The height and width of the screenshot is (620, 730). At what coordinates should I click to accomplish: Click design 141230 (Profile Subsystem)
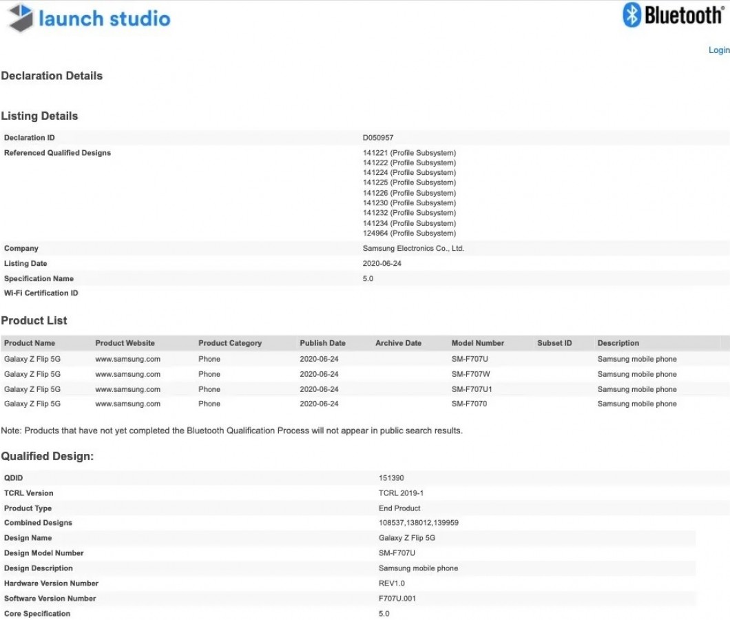[409, 203]
